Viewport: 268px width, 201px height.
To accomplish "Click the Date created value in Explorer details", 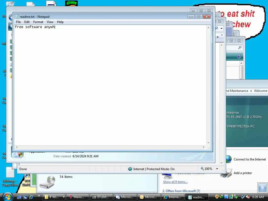I will (86, 156).
